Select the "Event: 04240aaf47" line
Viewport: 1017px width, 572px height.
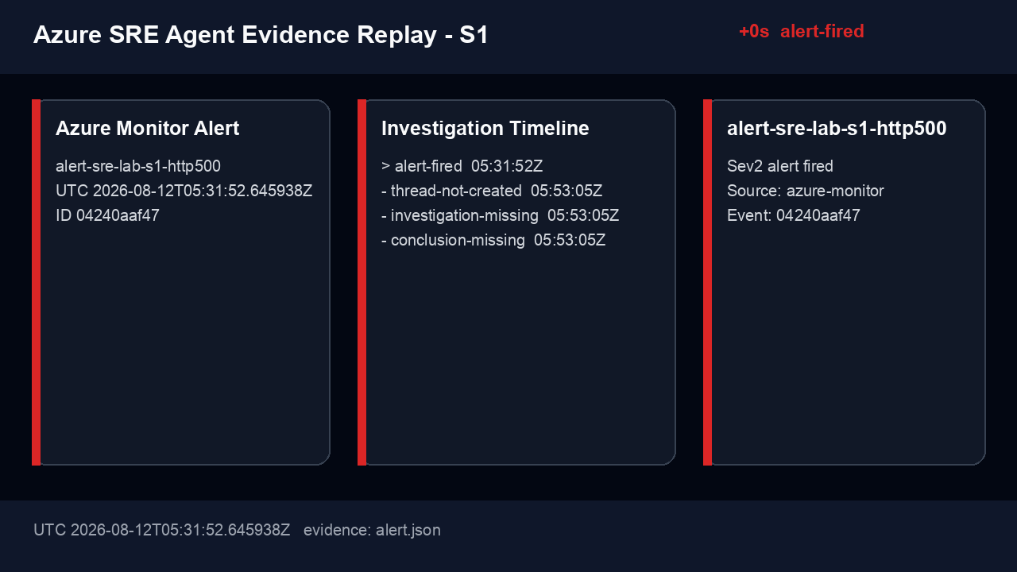click(794, 215)
